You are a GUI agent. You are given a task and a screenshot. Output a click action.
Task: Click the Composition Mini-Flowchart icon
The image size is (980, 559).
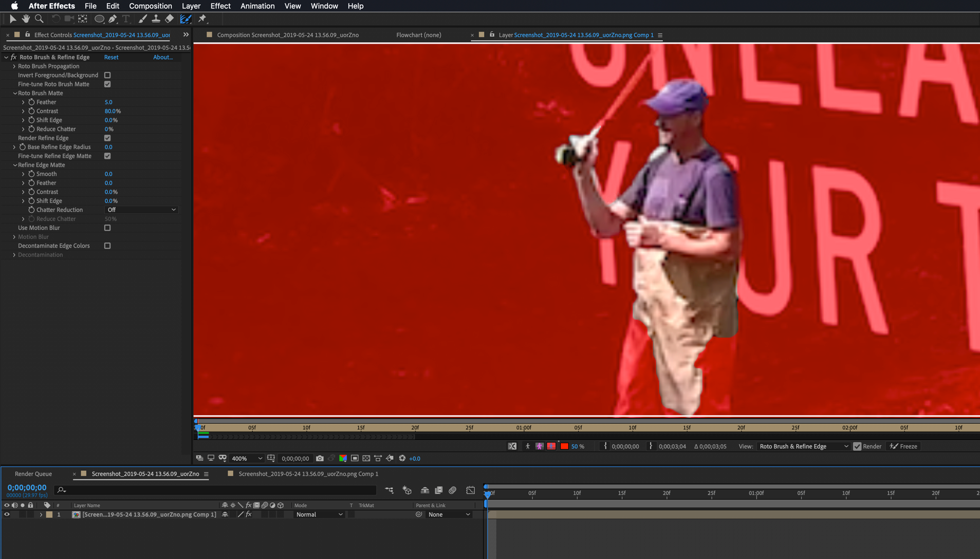tap(390, 490)
